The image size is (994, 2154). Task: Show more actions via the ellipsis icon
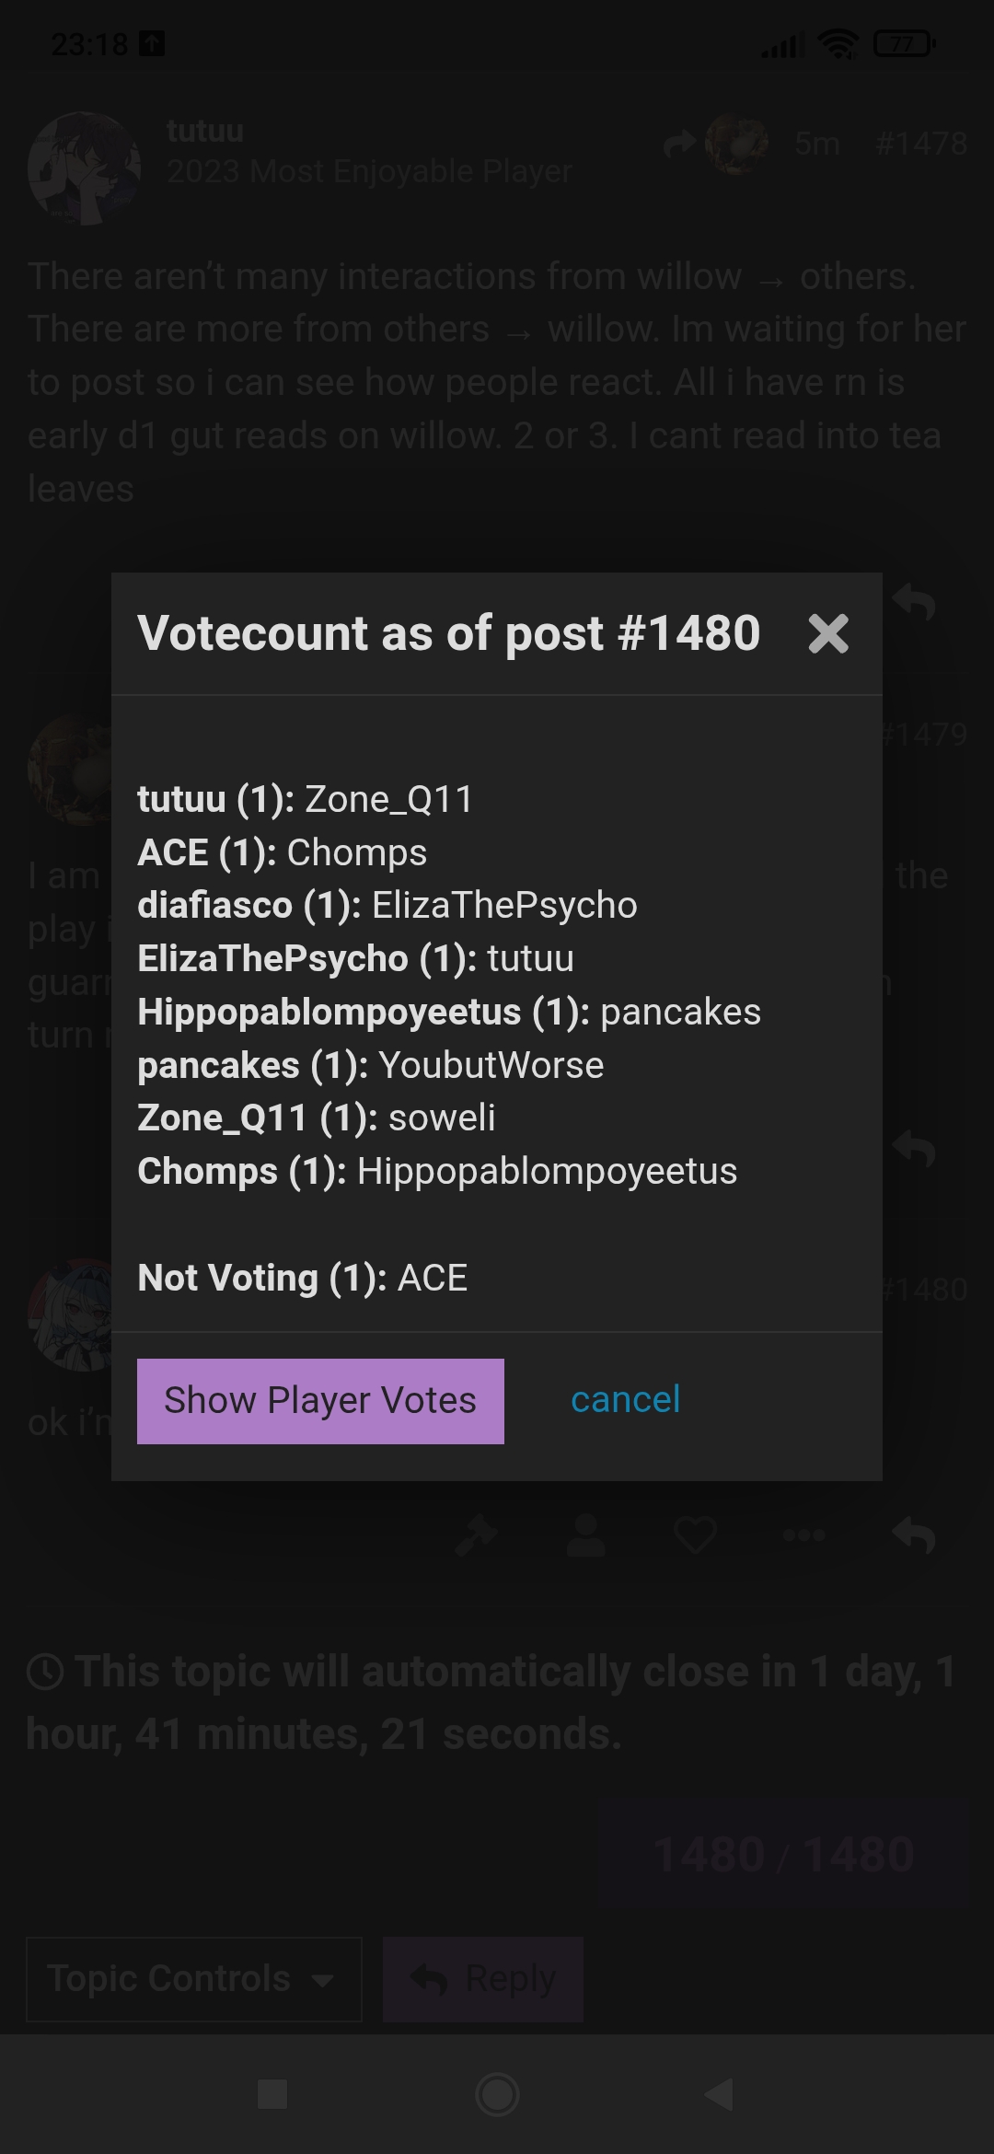(x=803, y=1535)
